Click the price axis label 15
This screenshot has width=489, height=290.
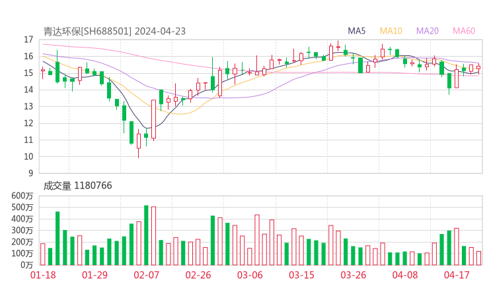[x=28, y=73]
